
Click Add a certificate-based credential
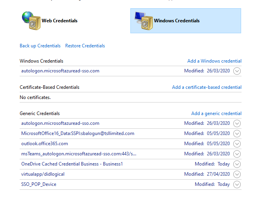pyautogui.click(x=207, y=87)
